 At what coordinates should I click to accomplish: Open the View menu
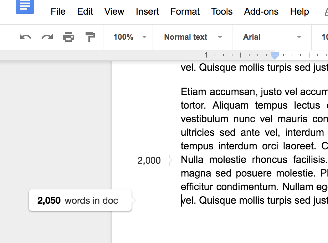[114, 11]
